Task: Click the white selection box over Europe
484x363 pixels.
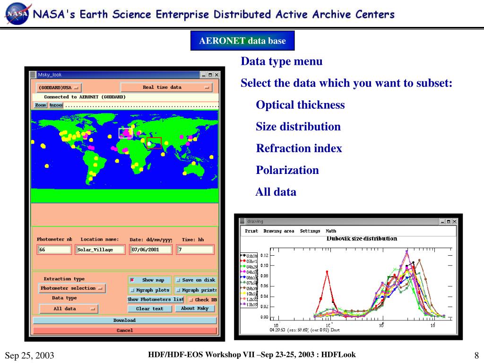Action: point(126,133)
